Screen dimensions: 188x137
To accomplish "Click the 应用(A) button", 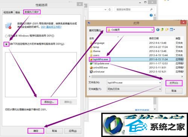I will click(73, 131).
